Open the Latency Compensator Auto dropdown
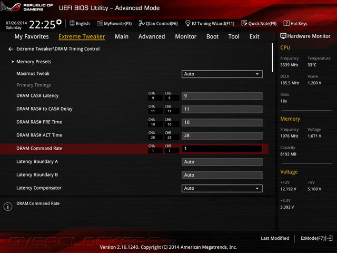 pyautogui.click(x=222, y=188)
